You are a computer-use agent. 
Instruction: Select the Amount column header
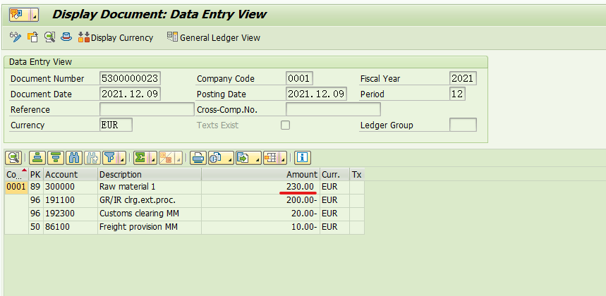[261, 175]
